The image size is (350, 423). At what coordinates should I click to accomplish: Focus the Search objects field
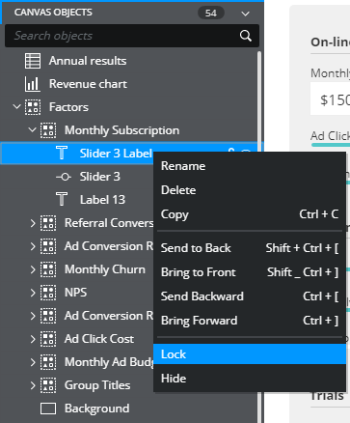point(132,36)
